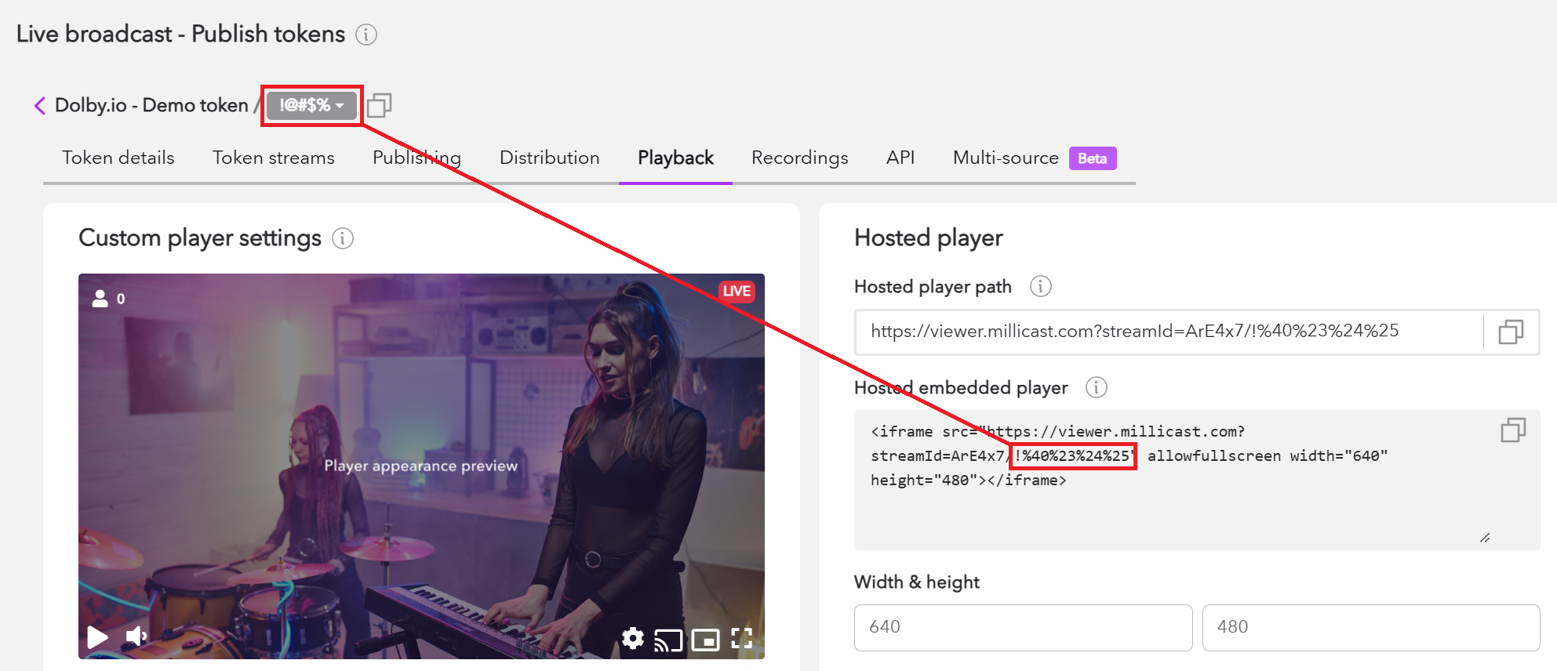Open player settings gear icon
The height and width of the screenshot is (671, 1557).
[633, 639]
